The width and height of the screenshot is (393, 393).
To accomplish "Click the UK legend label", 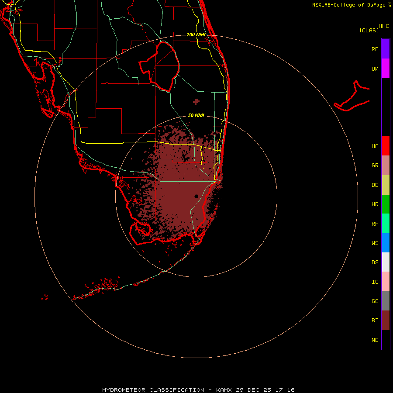I will (375, 69).
